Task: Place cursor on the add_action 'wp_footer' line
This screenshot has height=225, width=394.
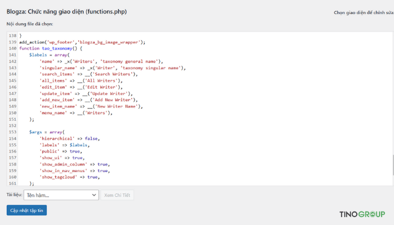Action: (82, 42)
